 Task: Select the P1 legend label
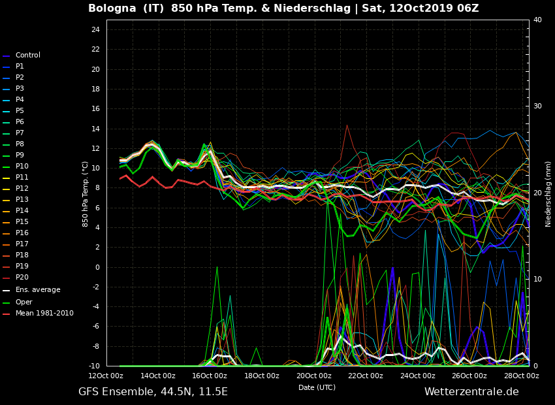tap(20, 67)
